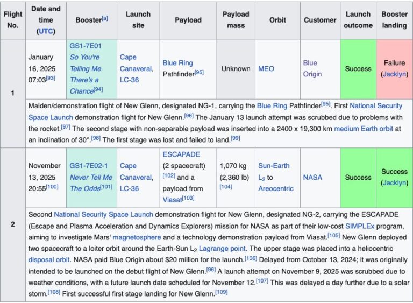This screenshot has height=303, width=413.
Task: Open Blue Ring link in flight 1 description
Action: tap(272, 106)
